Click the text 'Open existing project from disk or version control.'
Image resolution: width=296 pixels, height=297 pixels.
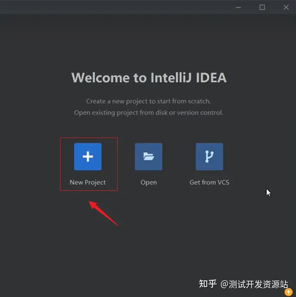[149, 113]
